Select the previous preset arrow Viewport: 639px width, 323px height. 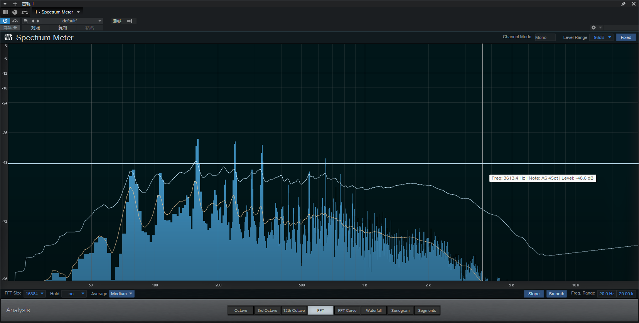(x=33, y=21)
